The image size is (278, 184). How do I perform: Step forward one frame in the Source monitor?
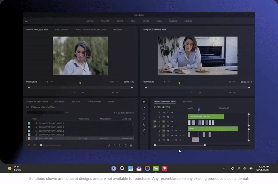click(x=83, y=93)
